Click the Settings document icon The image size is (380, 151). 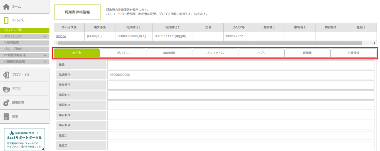coord(6,116)
